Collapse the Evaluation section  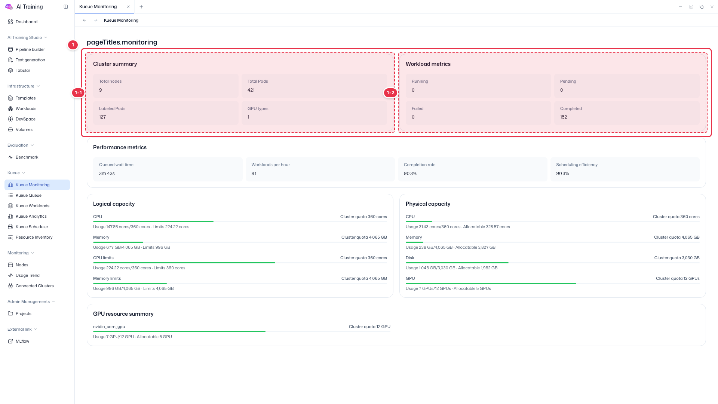click(x=21, y=145)
